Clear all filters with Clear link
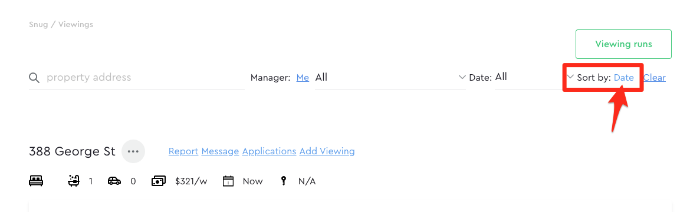The width and height of the screenshot is (690, 212). 655,77
